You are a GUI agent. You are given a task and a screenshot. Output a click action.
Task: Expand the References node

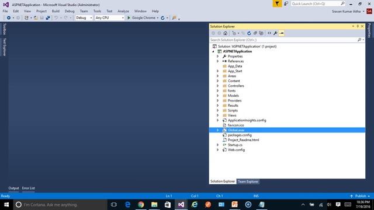[217, 61]
